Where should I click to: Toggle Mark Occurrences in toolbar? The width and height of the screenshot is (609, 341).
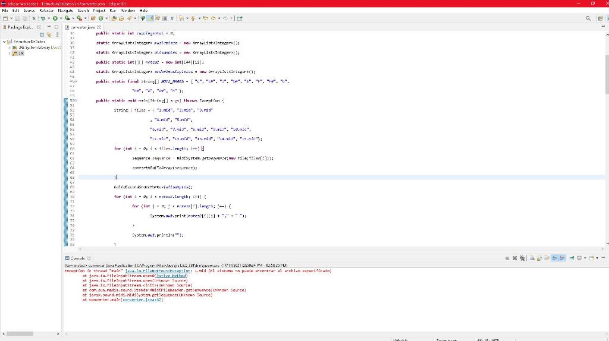(x=150, y=18)
